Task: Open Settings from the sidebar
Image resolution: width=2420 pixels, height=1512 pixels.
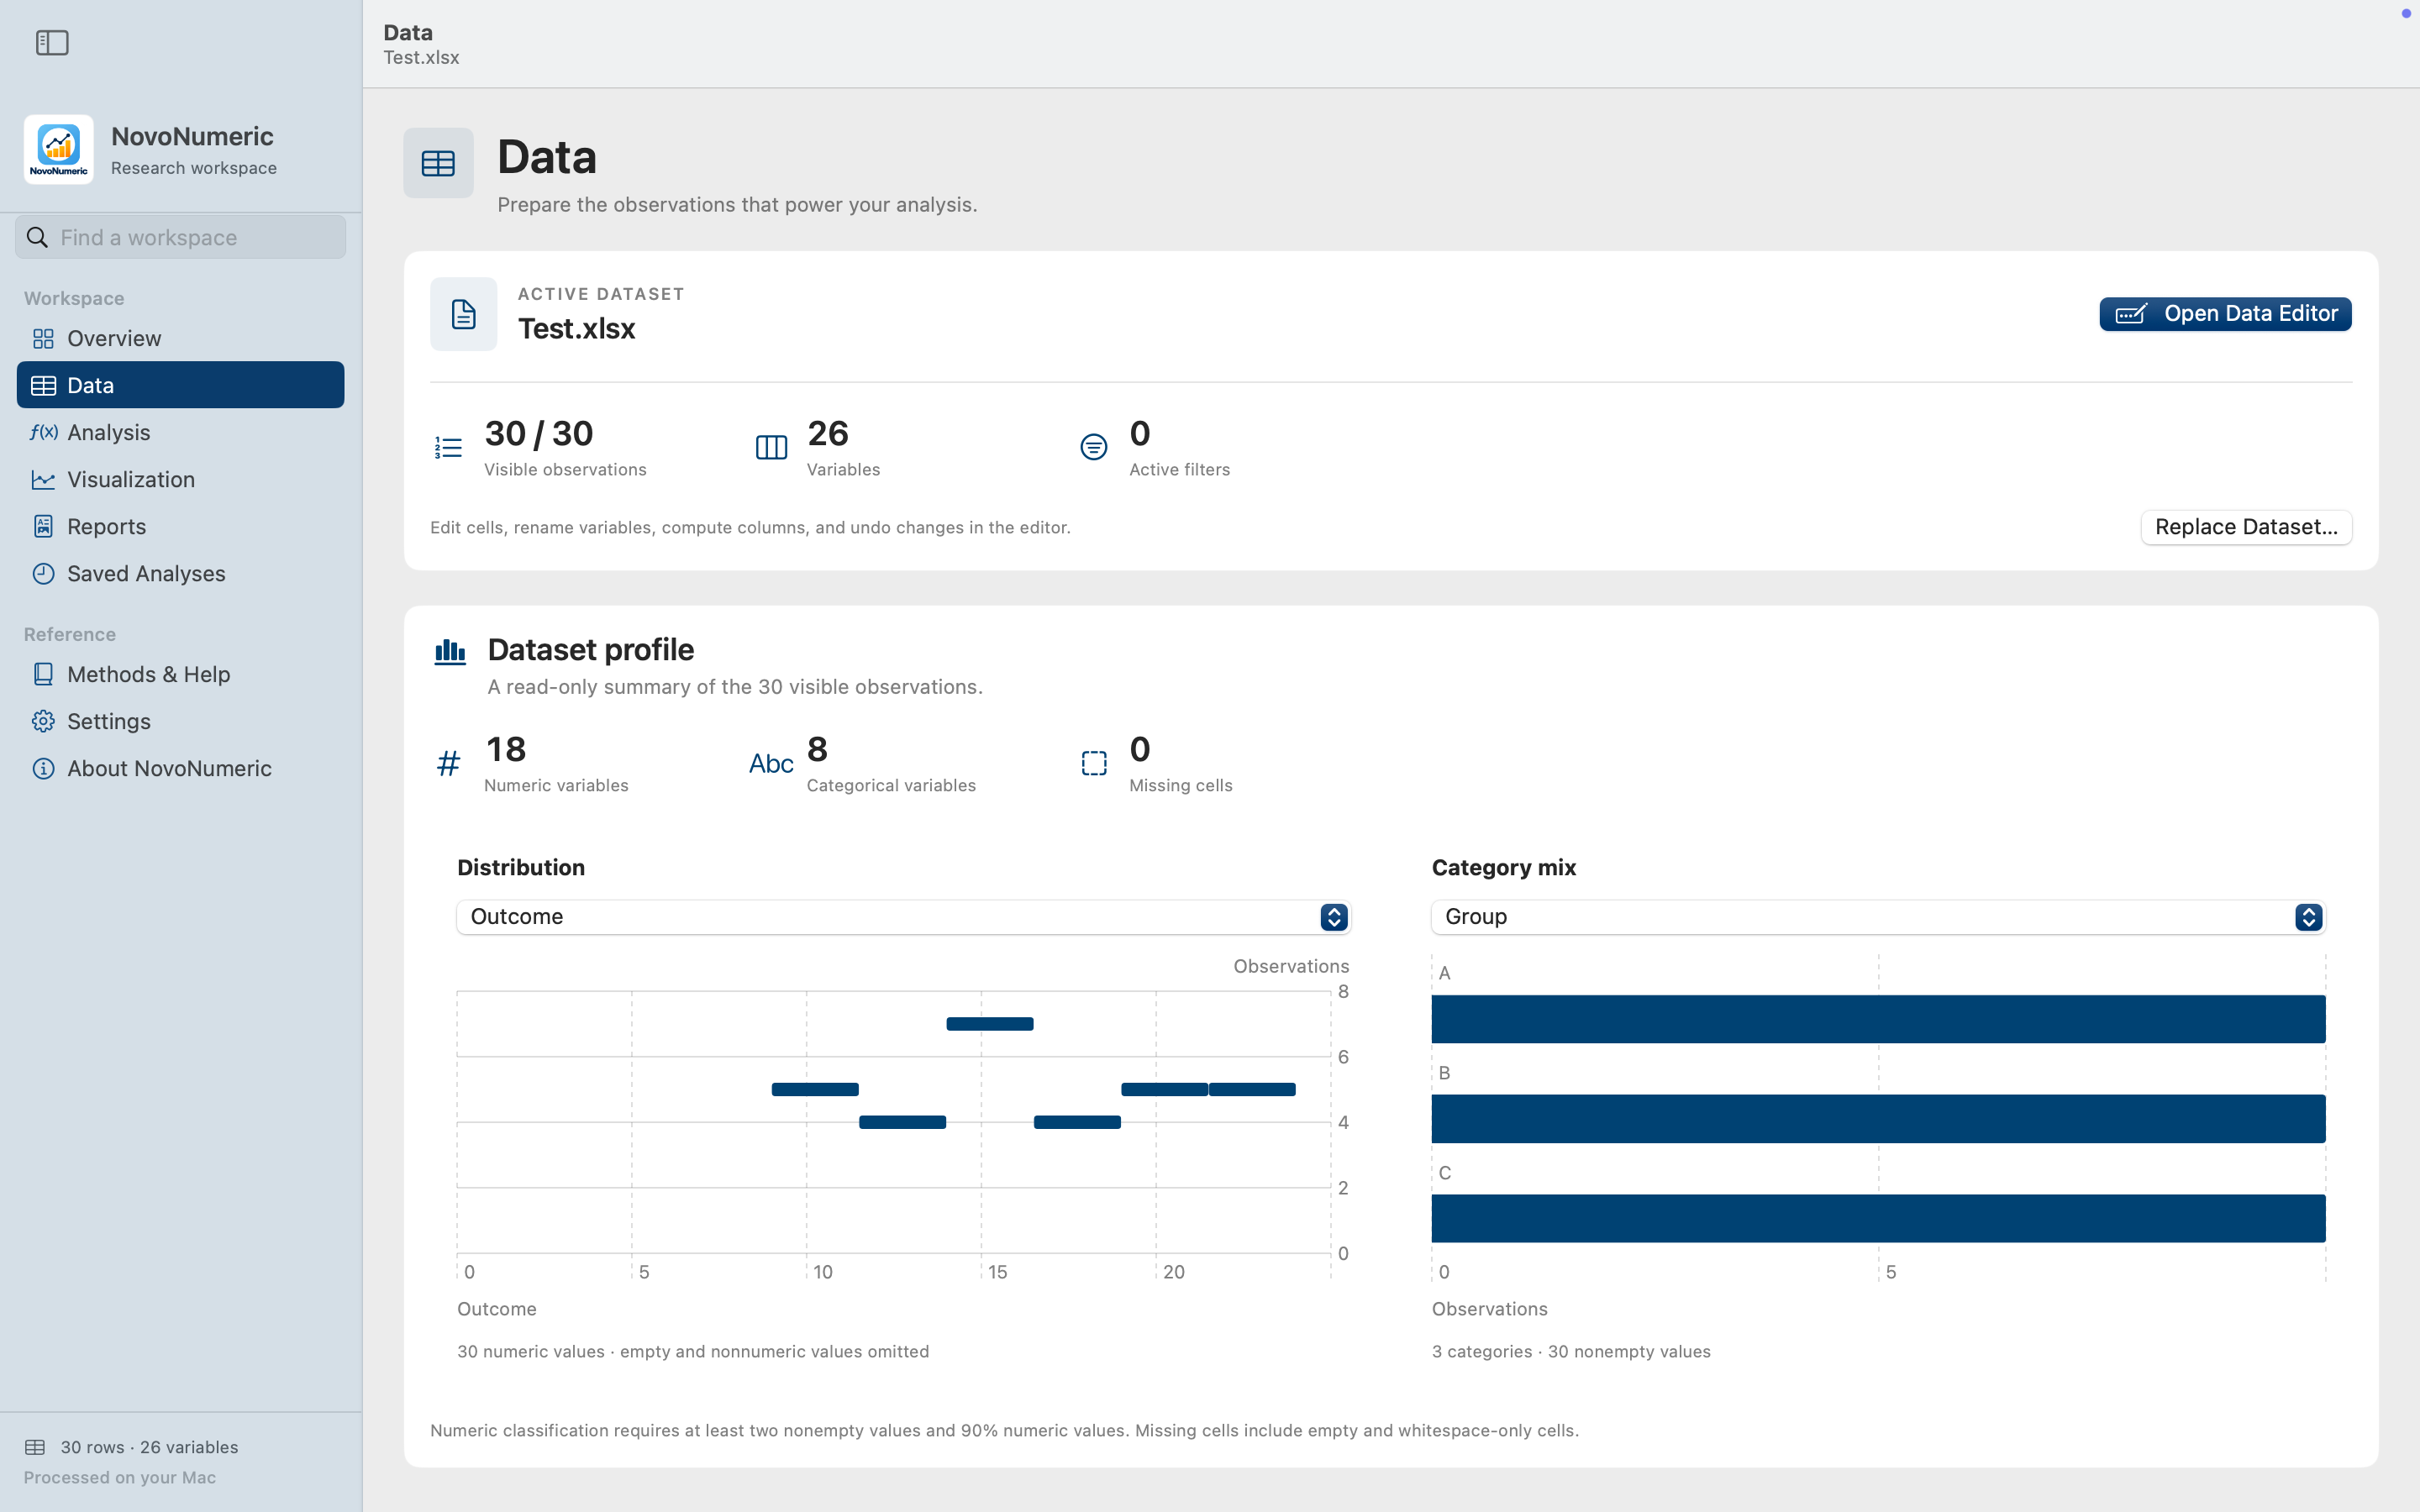Action: (180, 721)
